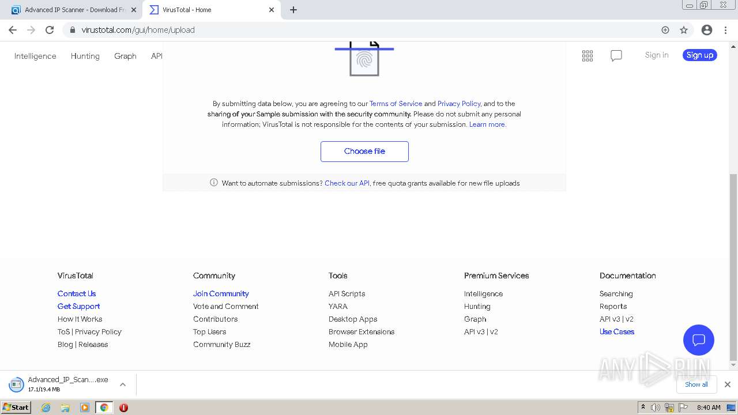Close the downloads bar
738x415 pixels.
[x=727, y=384]
